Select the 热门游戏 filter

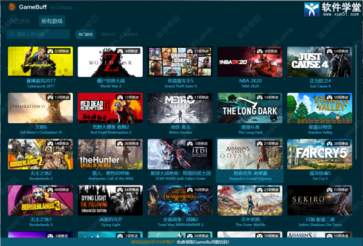86,34
